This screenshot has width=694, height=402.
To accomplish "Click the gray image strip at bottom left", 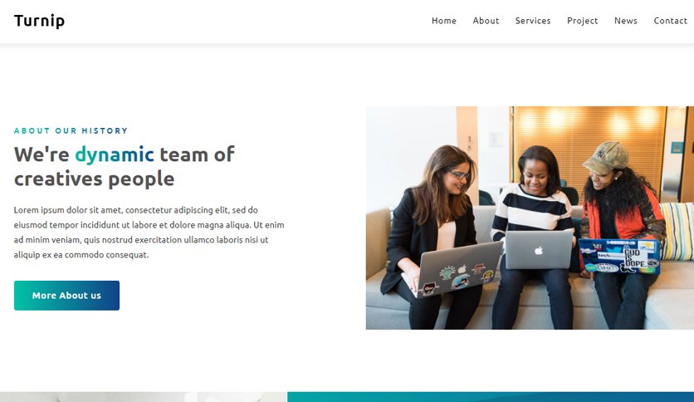I will coord(144,397).
